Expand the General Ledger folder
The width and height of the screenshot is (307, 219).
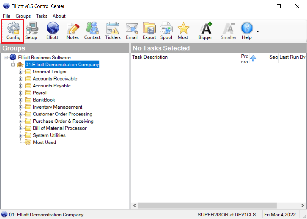click(x=20, y=72)
